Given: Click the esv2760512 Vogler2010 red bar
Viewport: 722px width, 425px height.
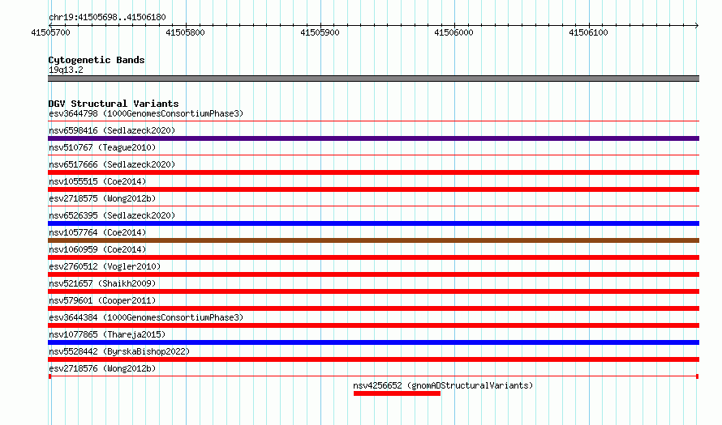Looking at the screenshot, I should 373,274.
